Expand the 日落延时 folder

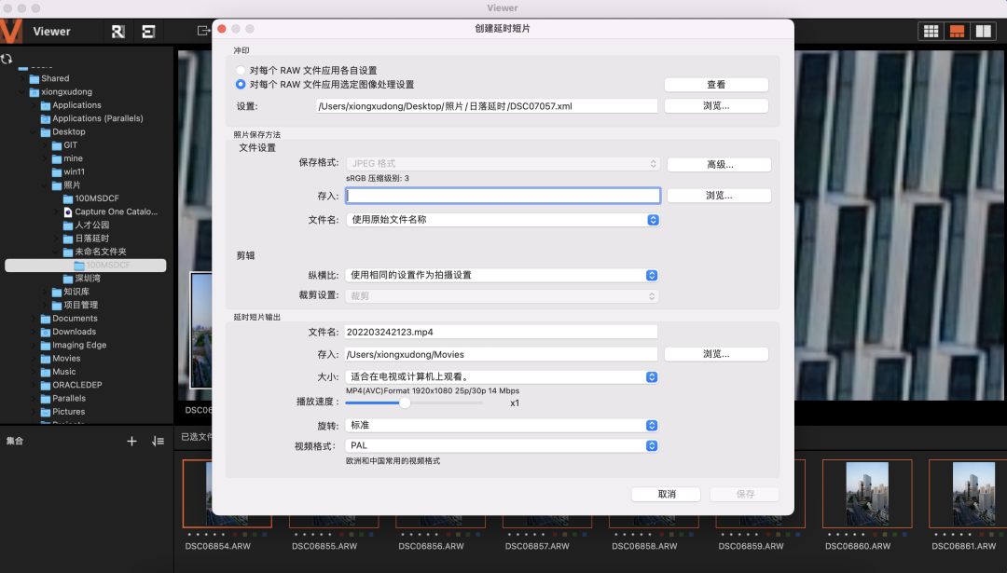[57, 239]
